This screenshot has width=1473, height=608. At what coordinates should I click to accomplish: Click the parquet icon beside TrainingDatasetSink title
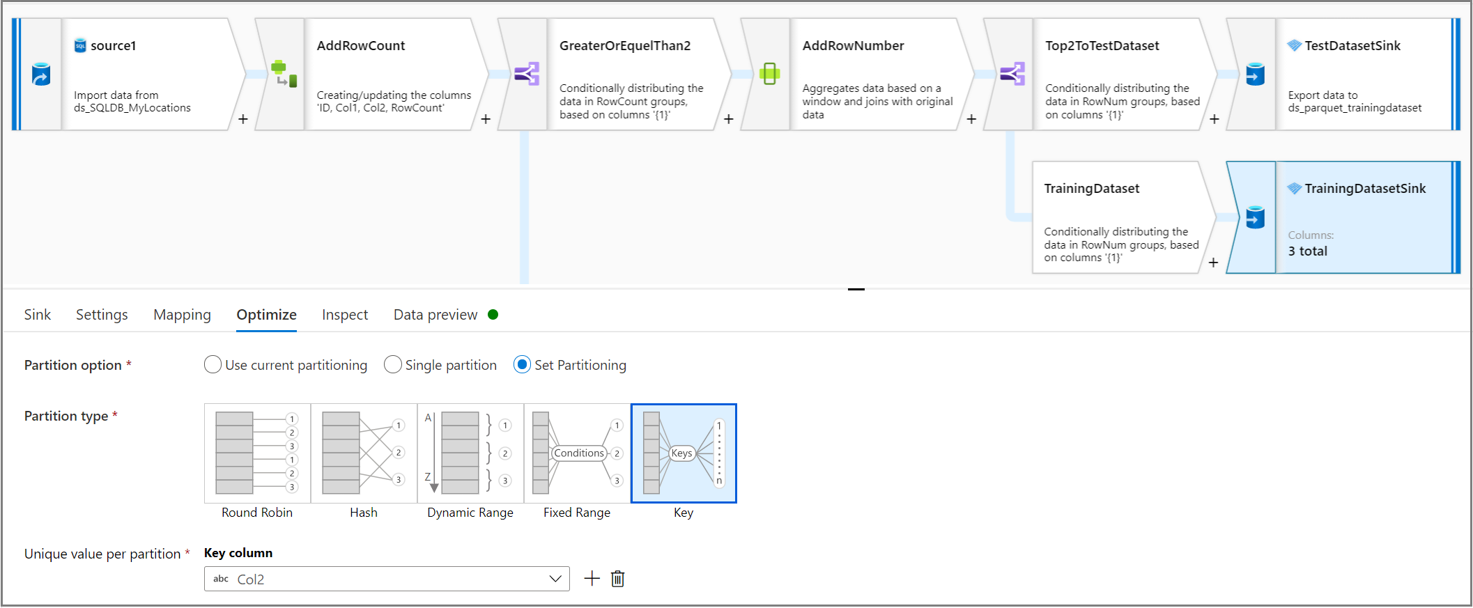coord(1295,189)
